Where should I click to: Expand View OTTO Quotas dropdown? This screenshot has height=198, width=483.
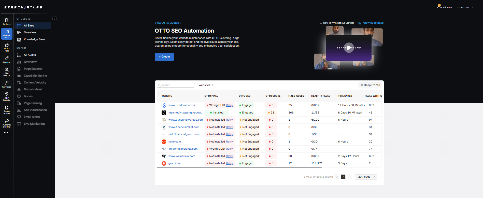pos(168,23)
